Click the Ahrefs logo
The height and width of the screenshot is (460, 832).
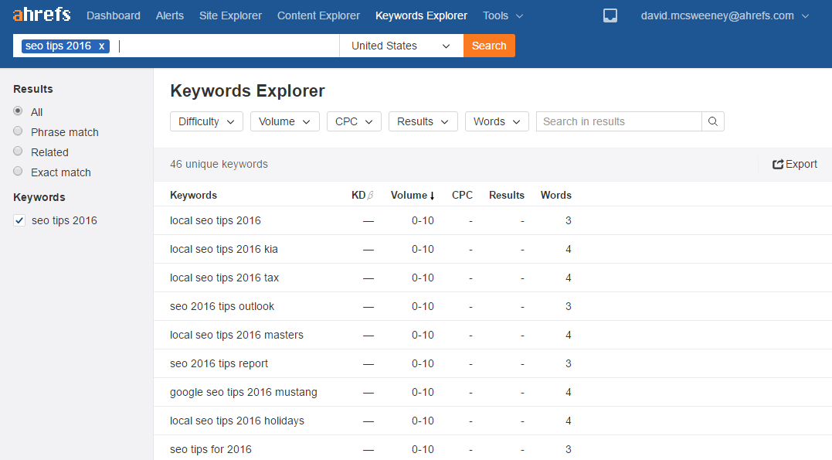tap(42, 15)
